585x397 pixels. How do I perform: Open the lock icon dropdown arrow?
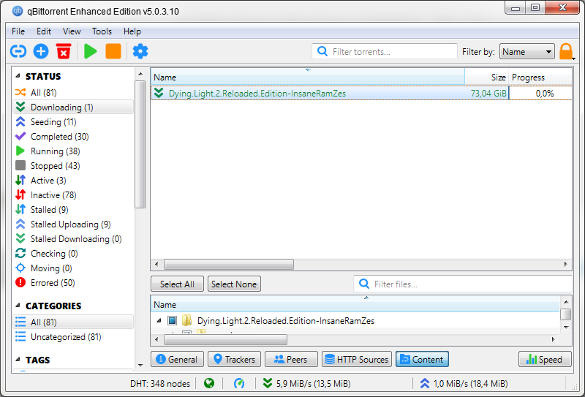pyautogui.click(x=573, y=58)
